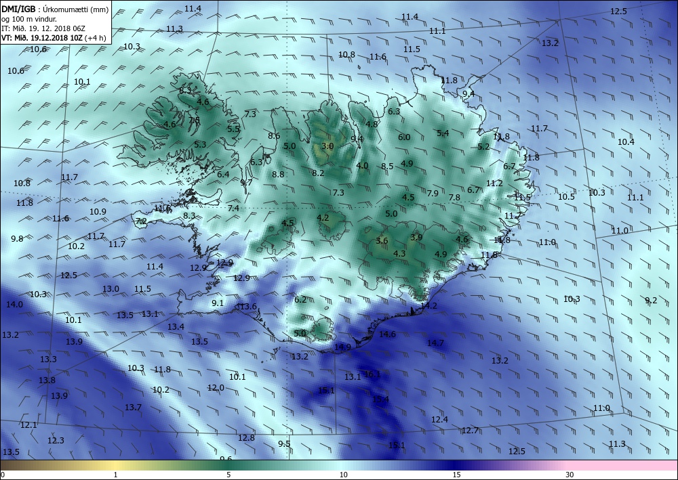Click the 6.0 map value
This screenshot has height=480, width=678.
pos(404,137)
